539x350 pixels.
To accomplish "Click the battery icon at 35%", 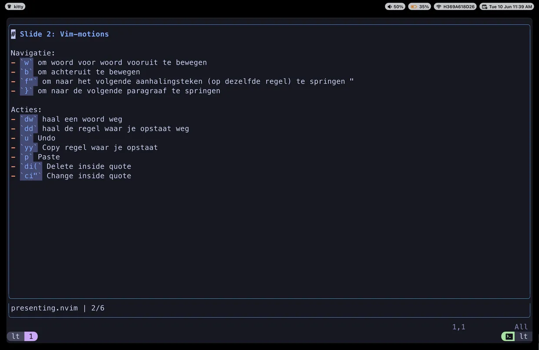I will coord(414,6).
